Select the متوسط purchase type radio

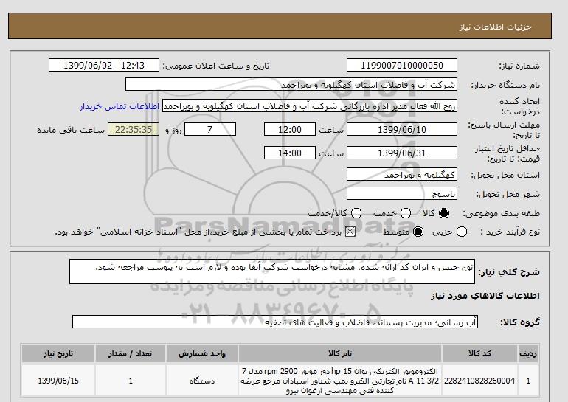418,232
